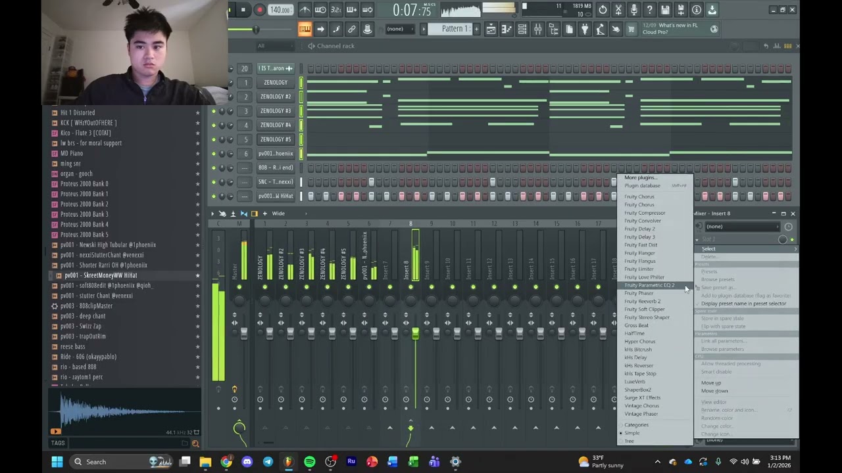Screen dimensions: 842x473
Task: Open the Piano roll view icon
Action: (507, 29)
